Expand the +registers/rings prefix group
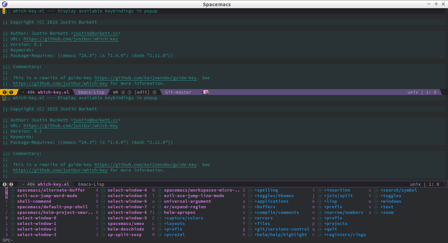This screenshot has height=243, width=448. [x=345, y=235]
